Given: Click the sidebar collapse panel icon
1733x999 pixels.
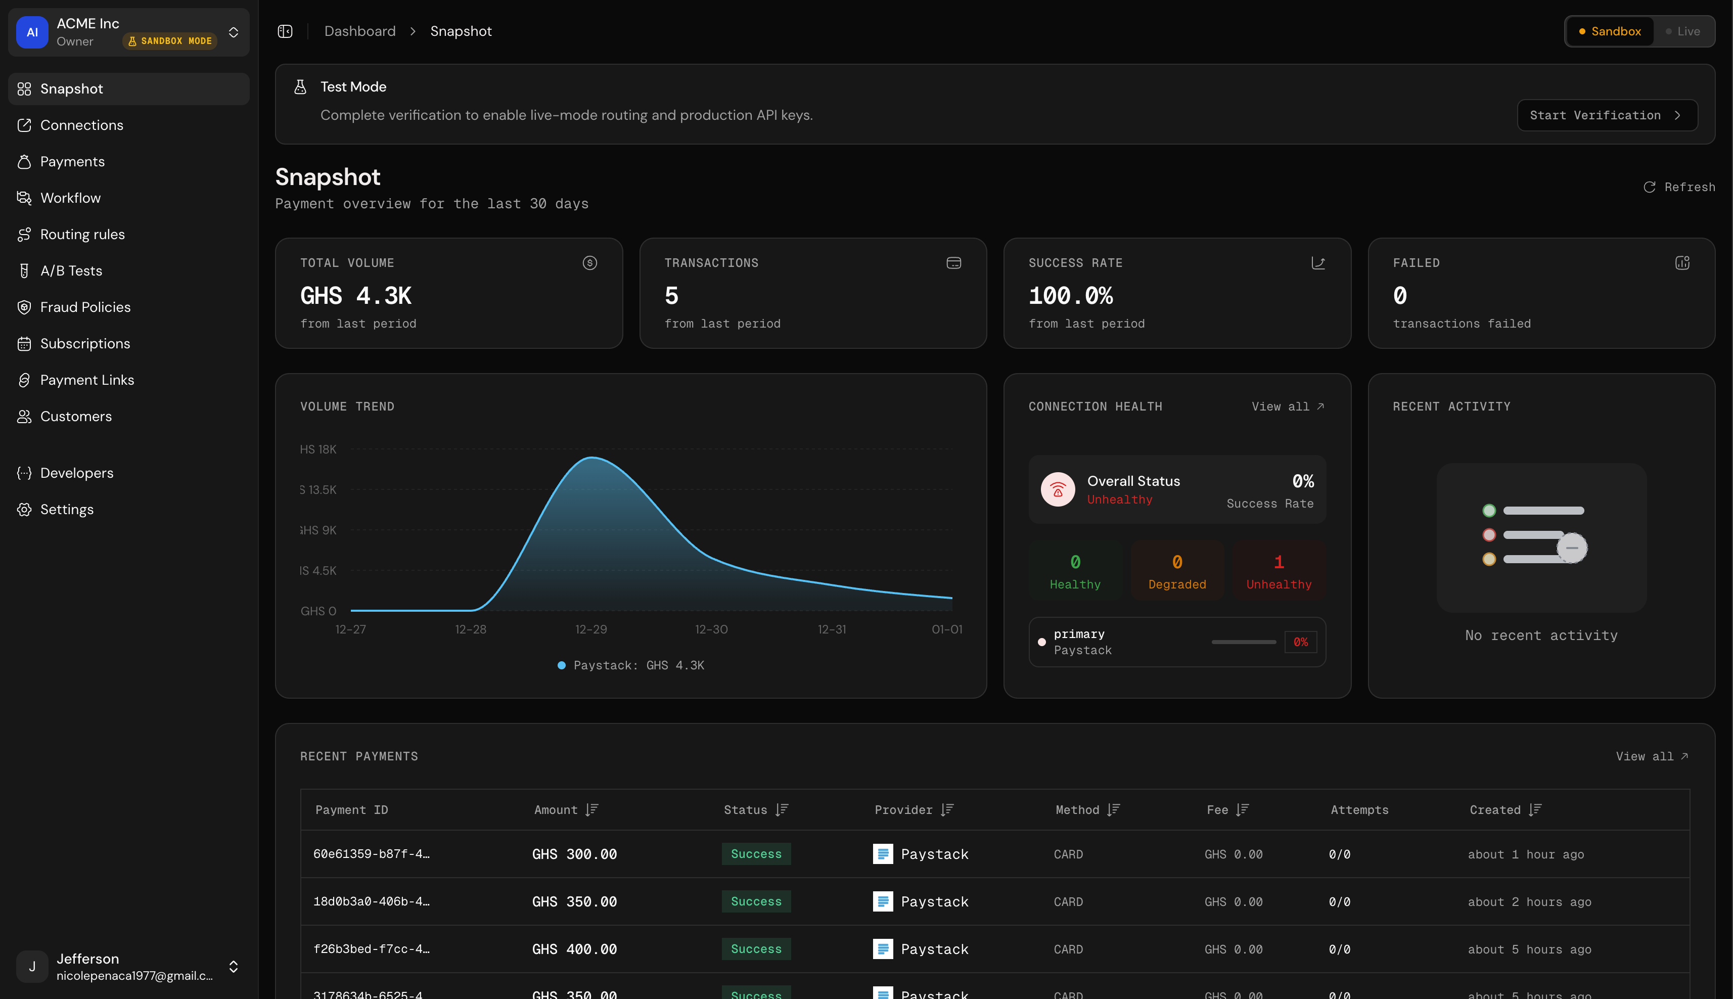Looking at the screenshot, I should pyautogui.click(x=285, y=31).
